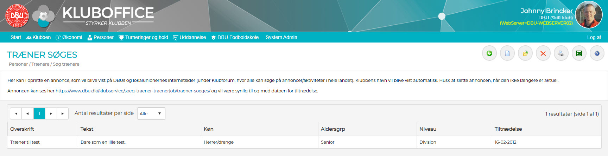Screen dimensions: 608x156
Task: Open the Uddannelse menu
Action: [189, 37]
